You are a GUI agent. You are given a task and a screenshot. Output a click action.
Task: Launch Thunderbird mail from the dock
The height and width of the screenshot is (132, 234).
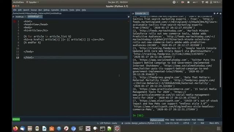pos(23,128)
